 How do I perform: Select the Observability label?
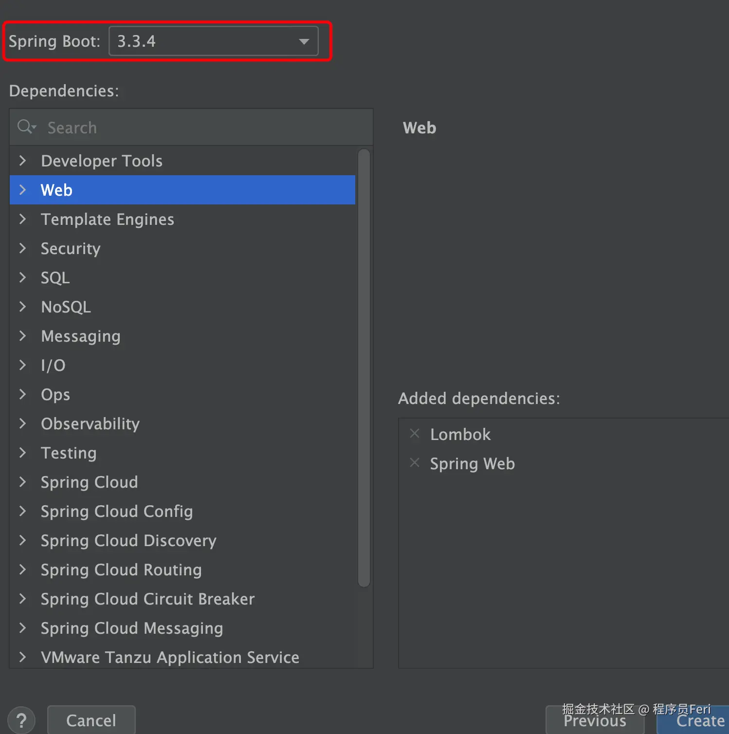point(91,424)
